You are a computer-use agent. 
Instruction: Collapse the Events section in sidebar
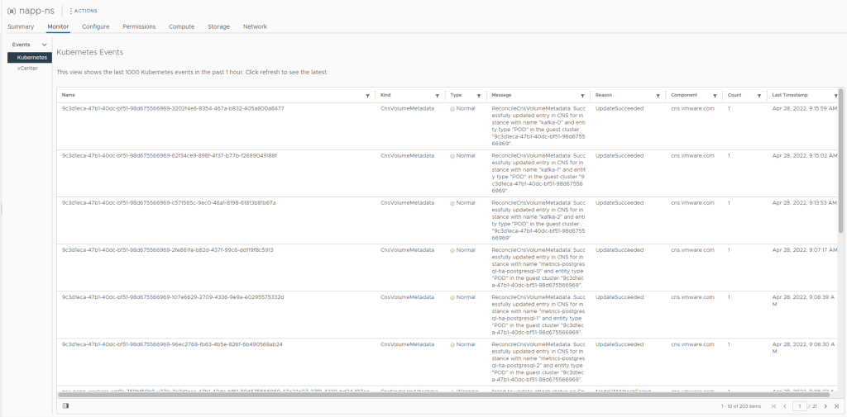(x=44, y=45)
